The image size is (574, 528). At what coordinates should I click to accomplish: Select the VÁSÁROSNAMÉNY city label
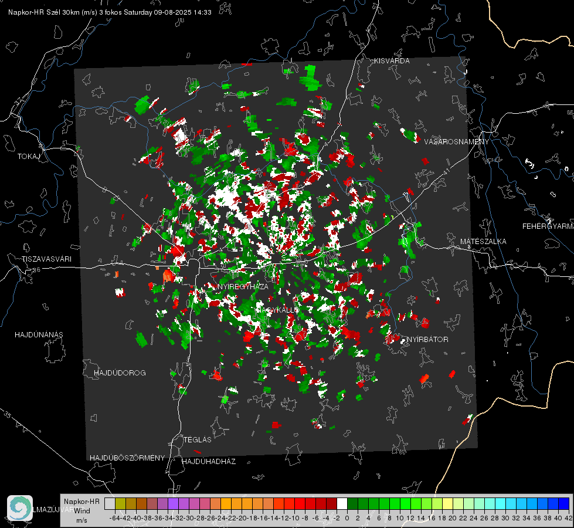point(457,141)
